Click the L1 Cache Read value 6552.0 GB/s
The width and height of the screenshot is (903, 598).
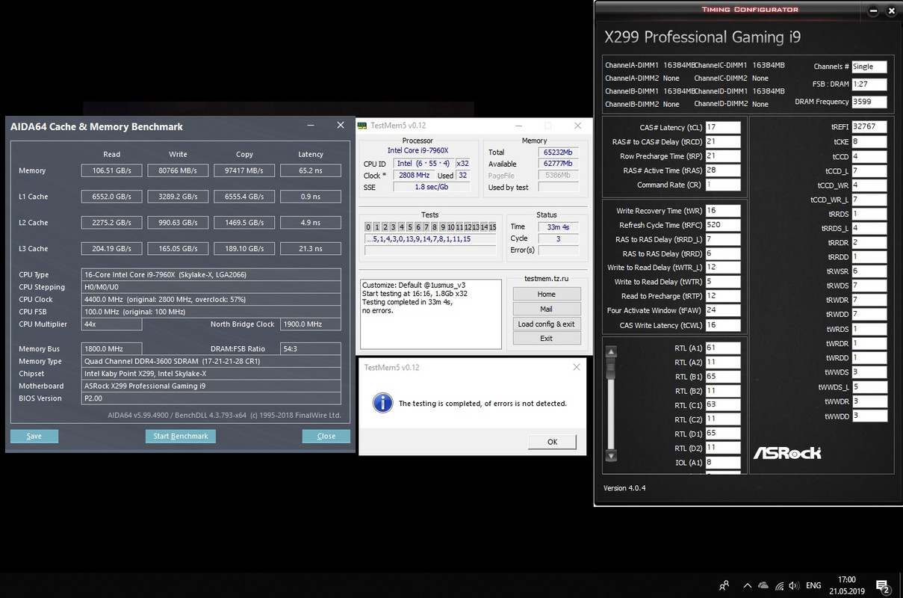point(111,197)
